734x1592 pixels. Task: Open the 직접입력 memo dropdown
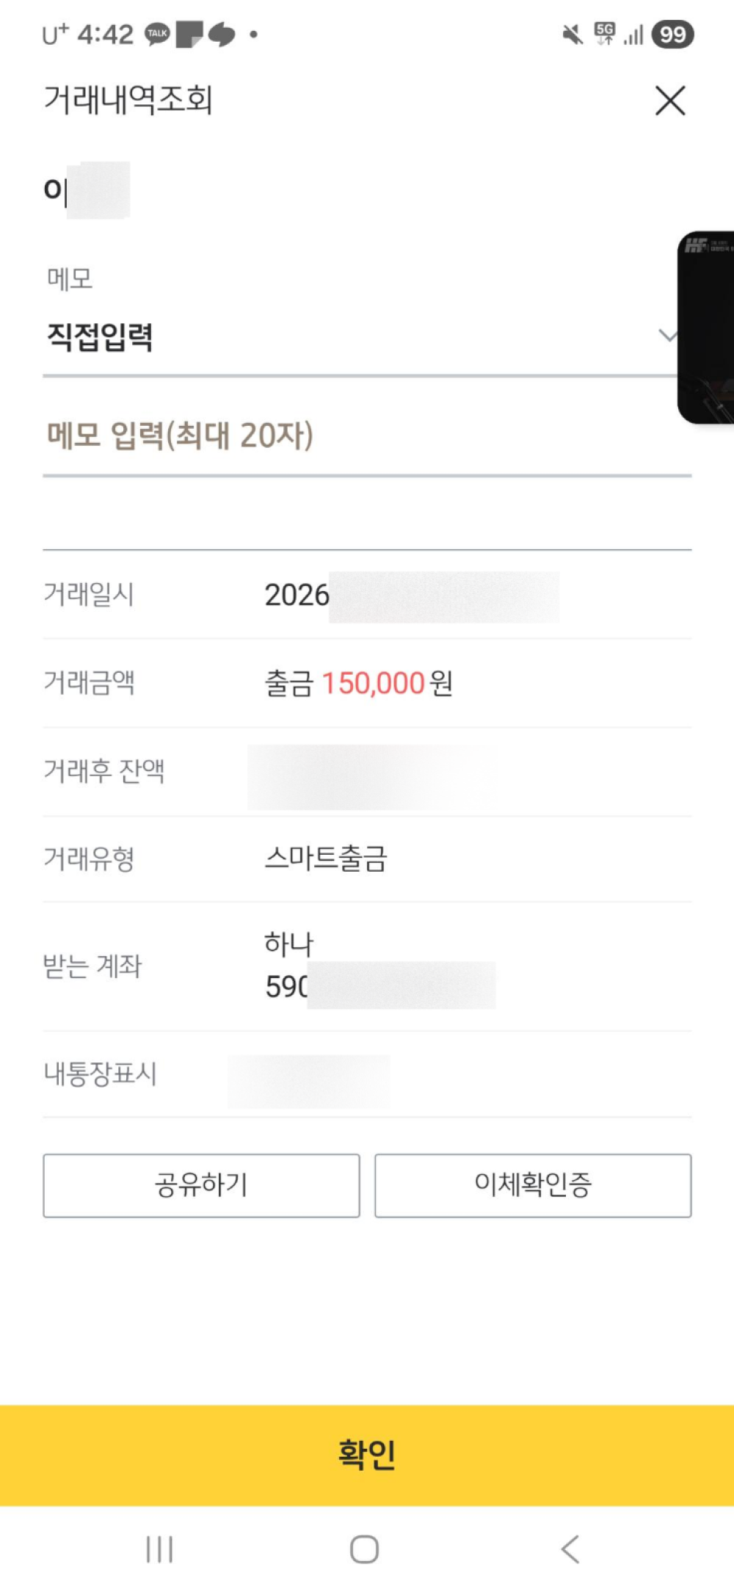tap(360, 337)
